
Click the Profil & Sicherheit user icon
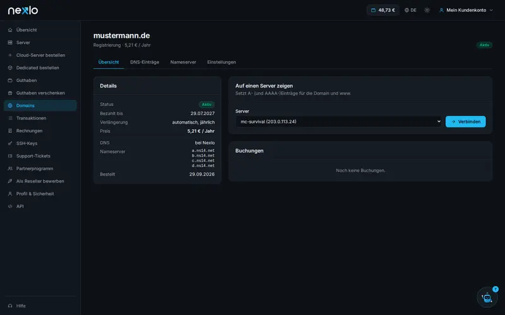[10, 194]
